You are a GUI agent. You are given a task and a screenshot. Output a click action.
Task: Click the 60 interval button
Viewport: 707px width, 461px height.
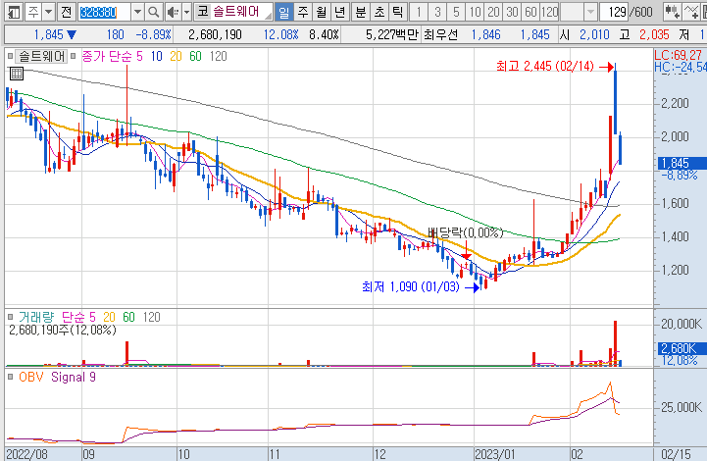[x=531, y=12]
